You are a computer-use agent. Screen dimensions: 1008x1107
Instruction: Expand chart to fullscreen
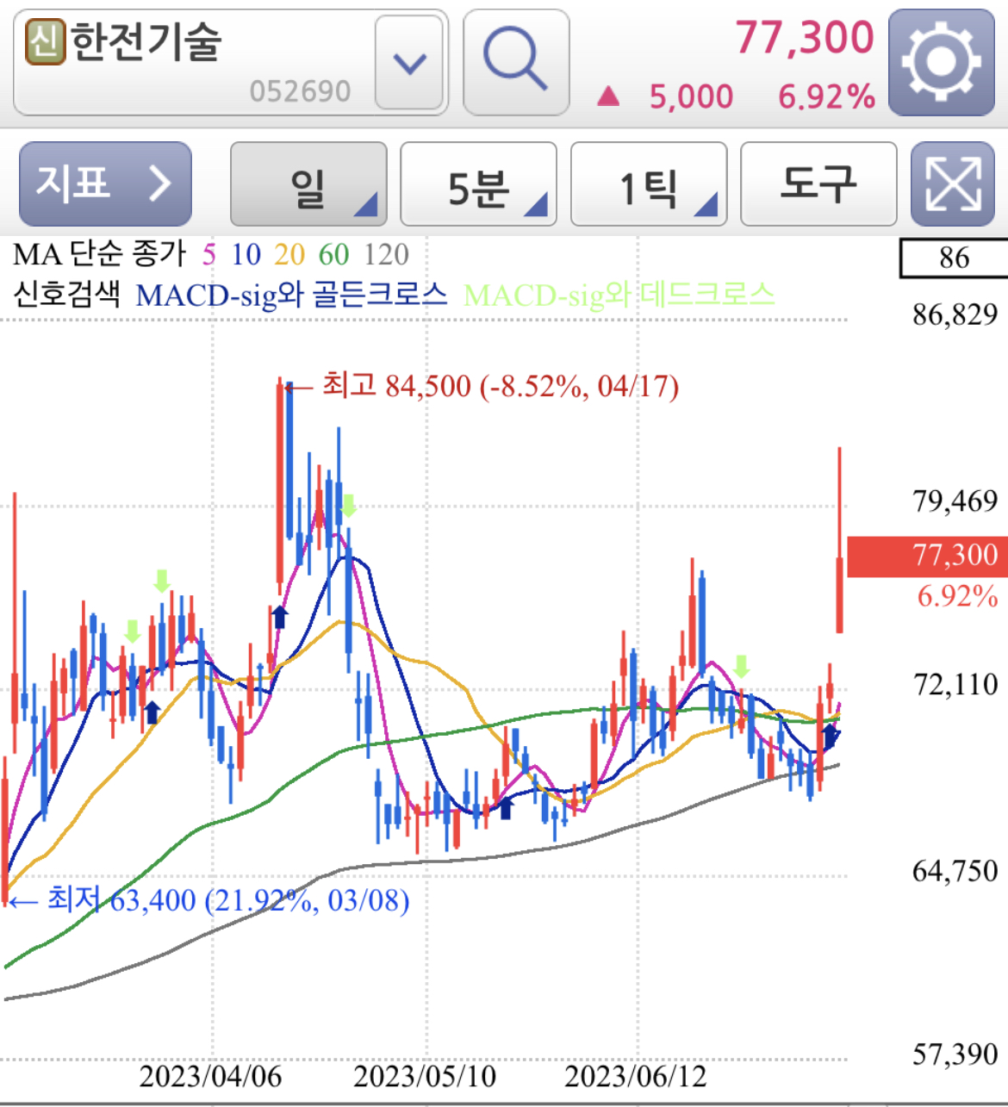(953, 183)
